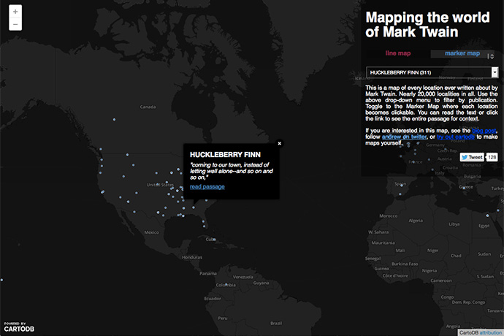Click the Libya label on the map
Viewport: 504px width, 336px height.
pyautogui.click(x=454, y=224)
